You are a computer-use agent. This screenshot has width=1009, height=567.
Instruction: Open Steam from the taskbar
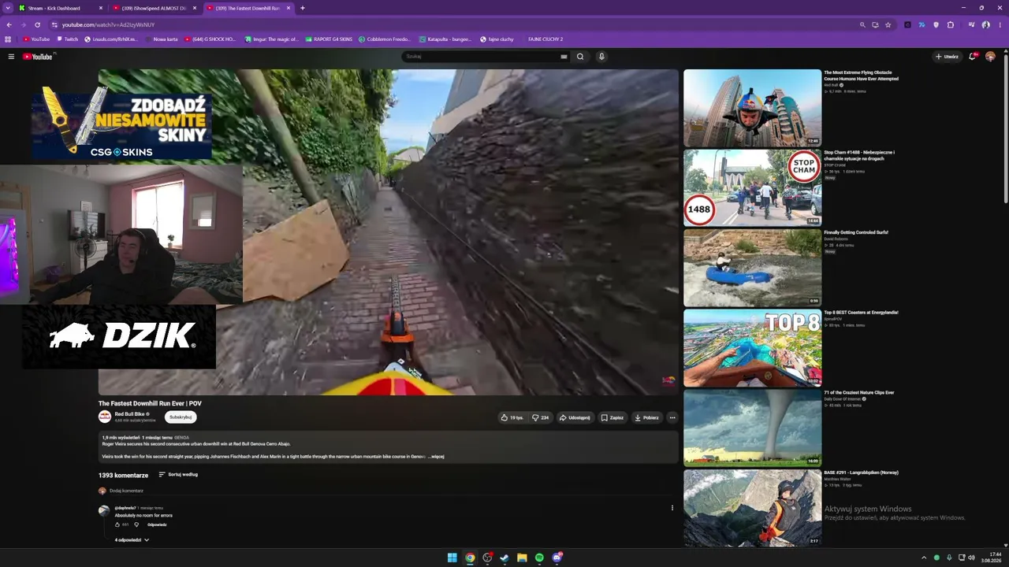coord(504,558)
